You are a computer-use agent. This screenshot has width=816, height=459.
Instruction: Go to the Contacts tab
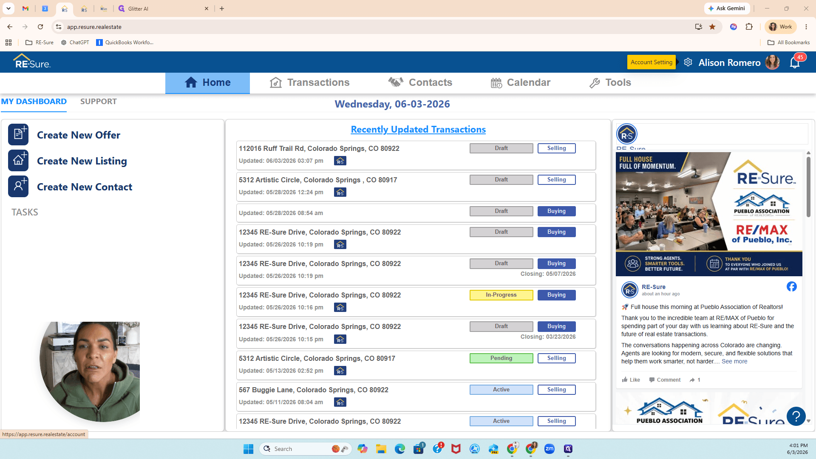click(x=420, y=82)
